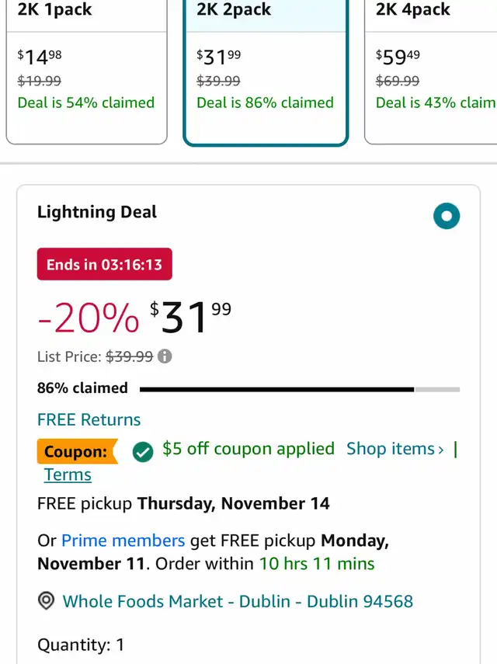The width and height of the screenshot is (497, 664).
Task: Click the FREE Returns link
Action: click(x=89, y=419)
